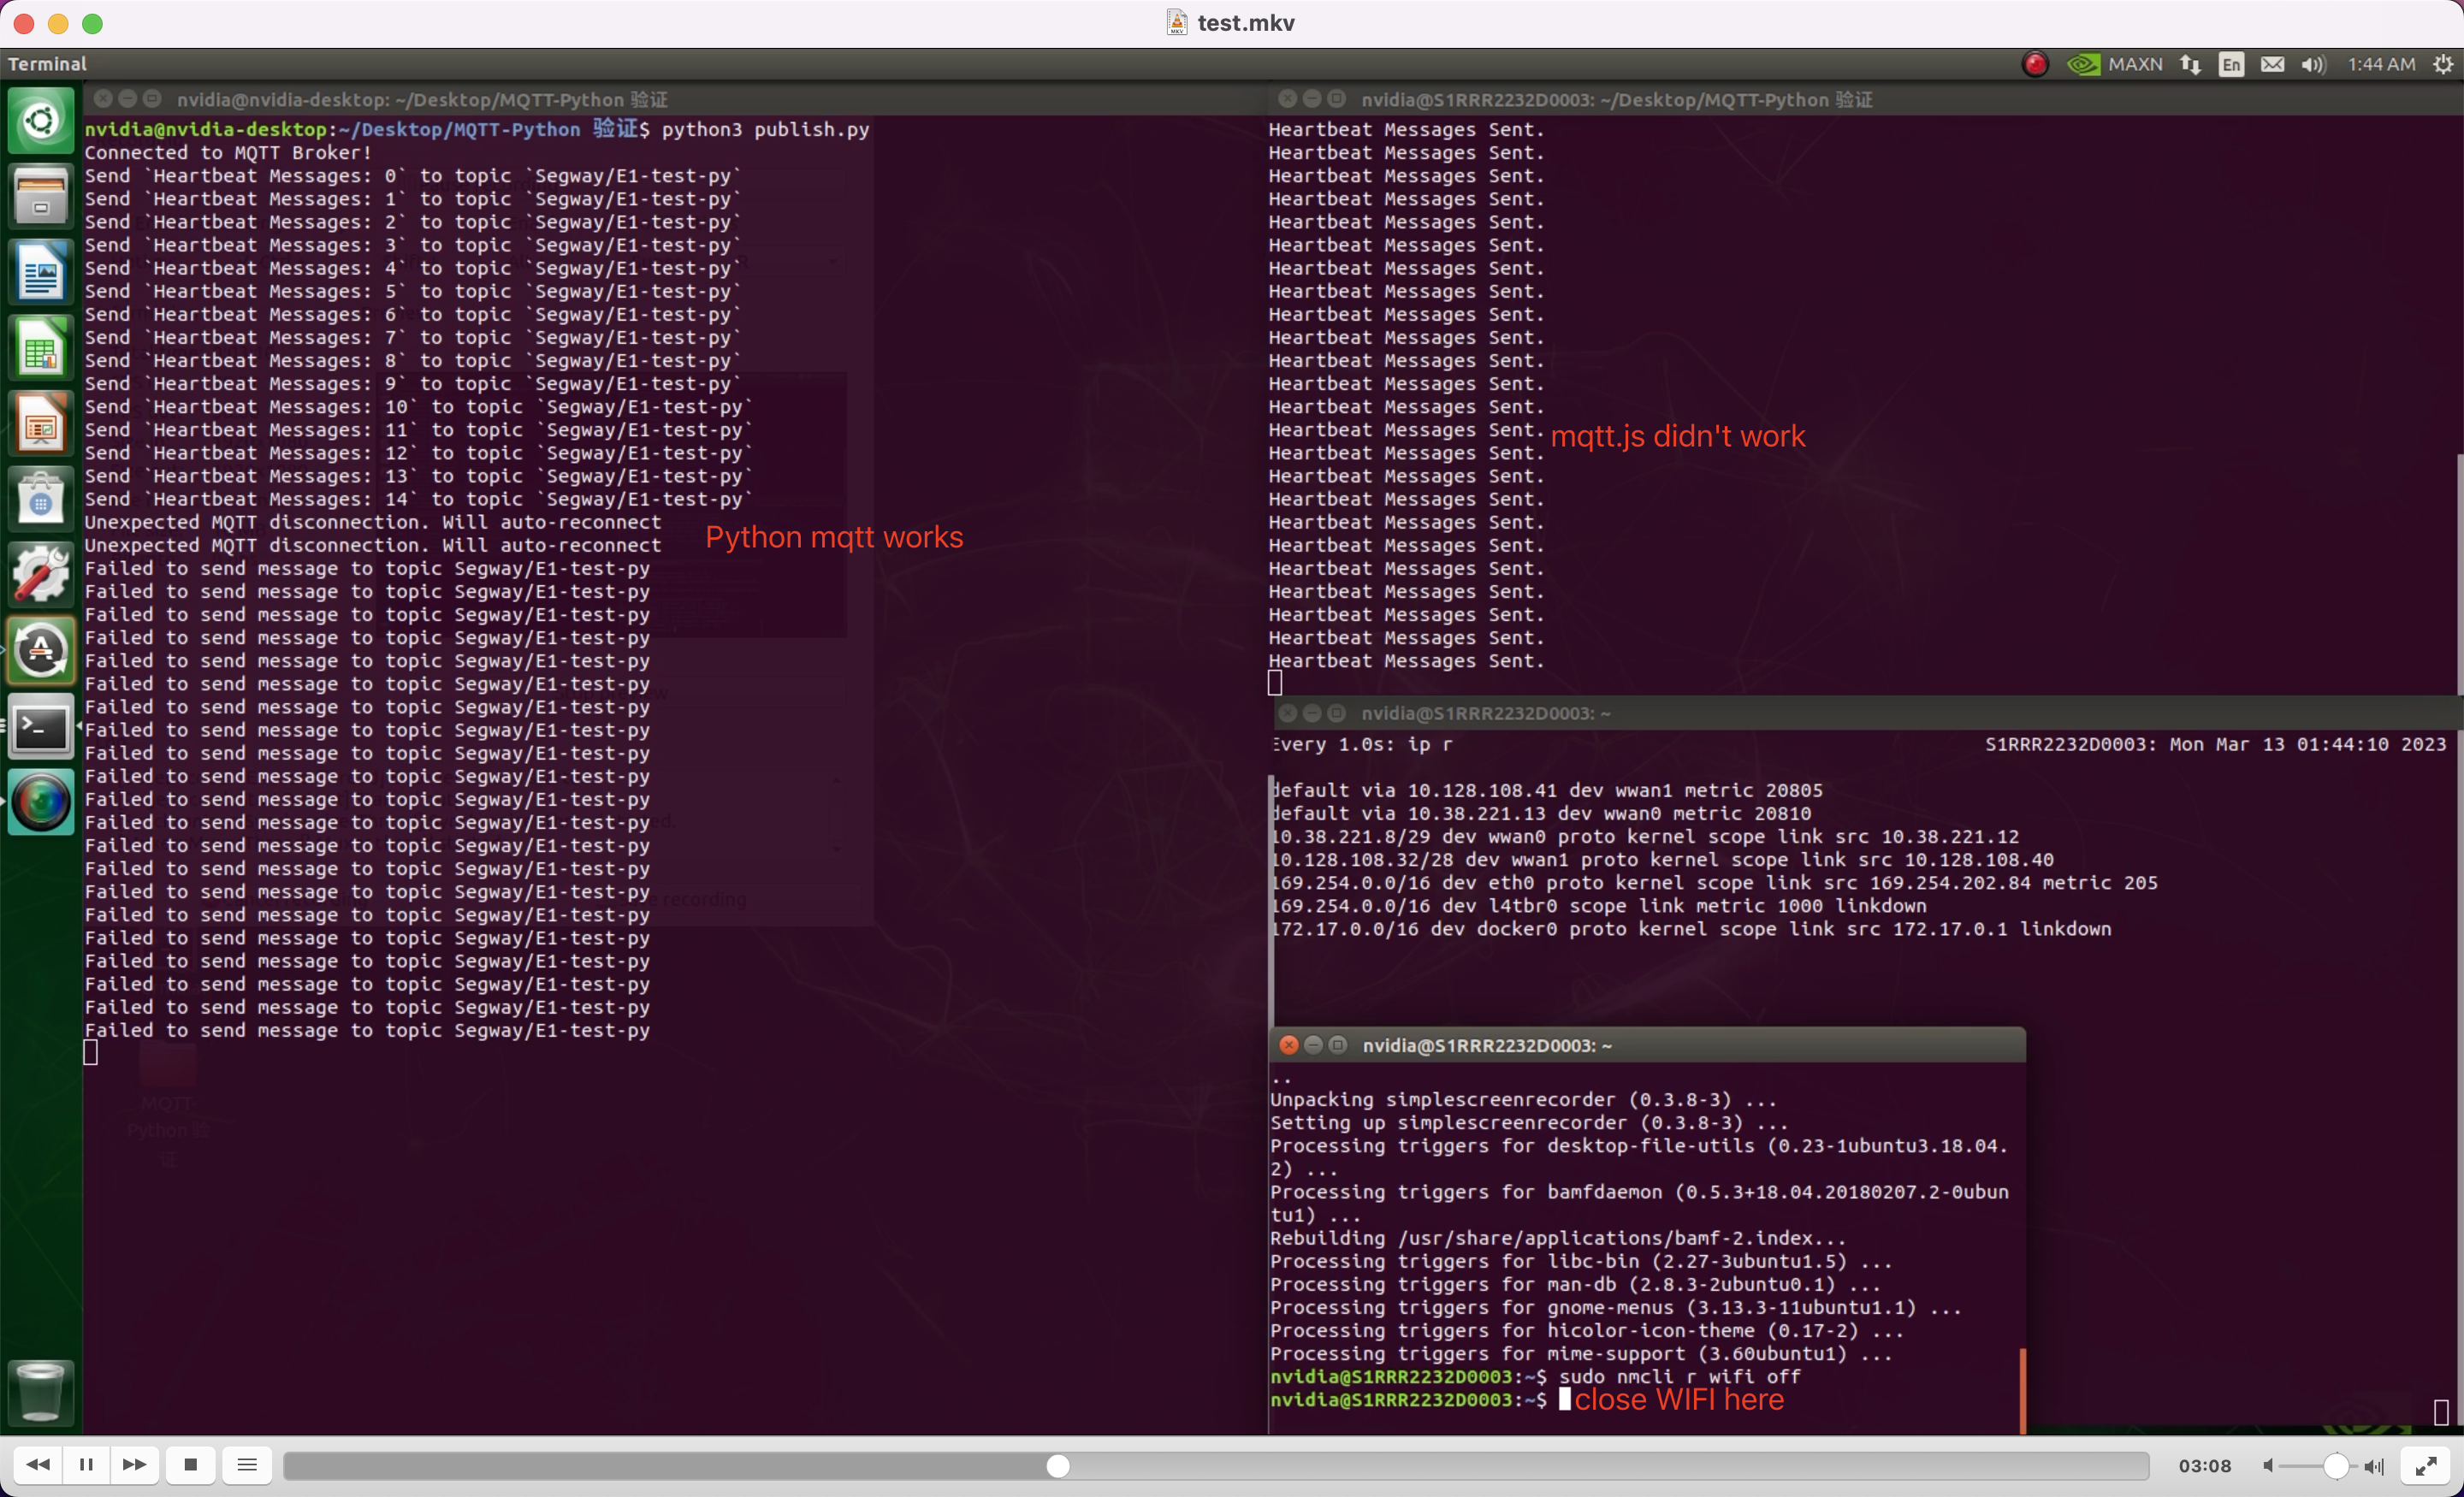The width and height of the screenshot is (2464, 1497).
Task: Open the Ubuntu Dash search launcher
Action: point(41,121)
